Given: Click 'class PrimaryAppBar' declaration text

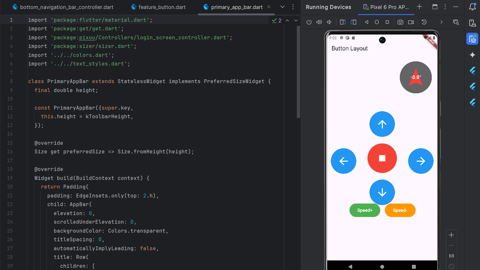Looking at the screenshot, I should coord(58,81).
